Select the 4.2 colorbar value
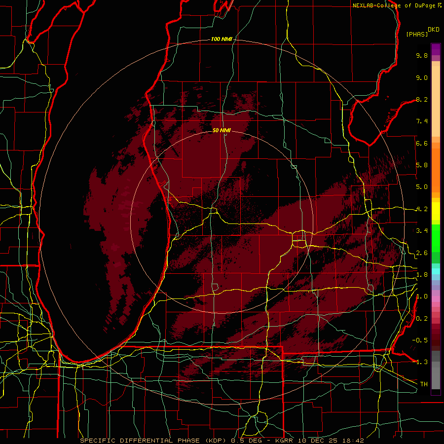This screenshot has width=444, height=444. 422,209
